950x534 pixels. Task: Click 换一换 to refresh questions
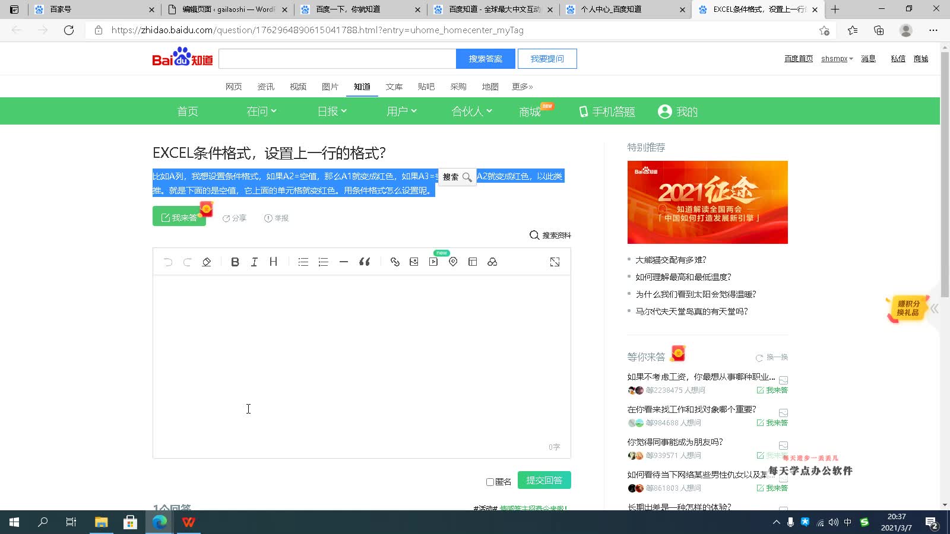point(772,357)
